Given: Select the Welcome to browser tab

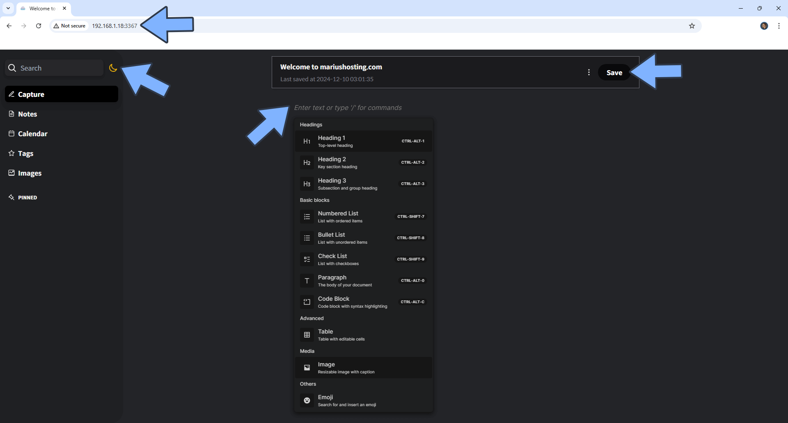Looking at the screenshot, I should (x=44, y=9).
